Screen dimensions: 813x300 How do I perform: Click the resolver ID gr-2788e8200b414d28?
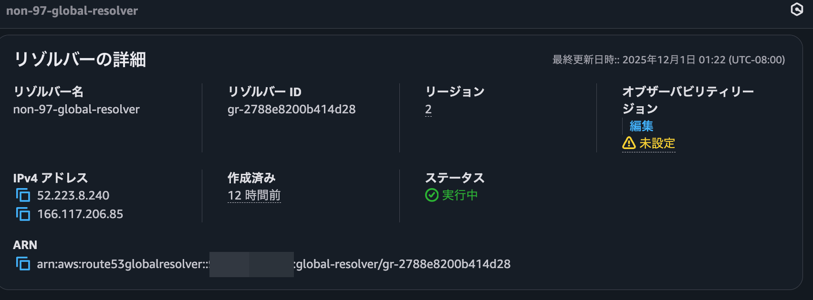[x=291, y=109]
